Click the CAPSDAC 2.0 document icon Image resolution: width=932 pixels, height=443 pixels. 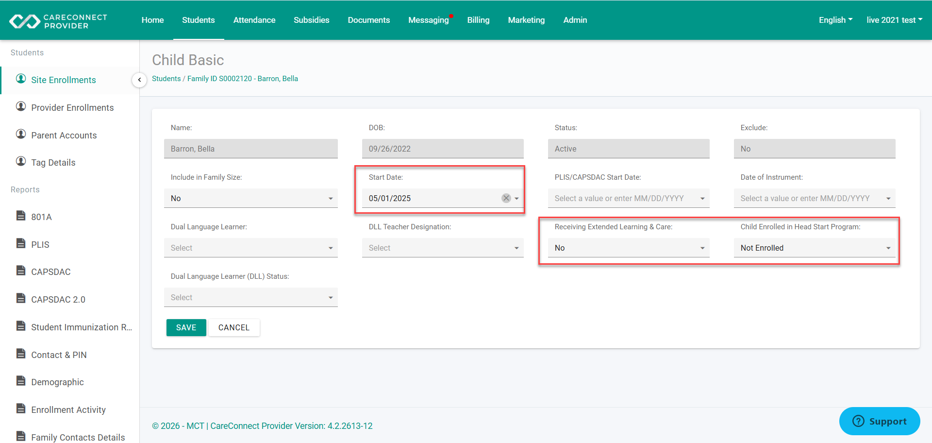tap(21, 298)
